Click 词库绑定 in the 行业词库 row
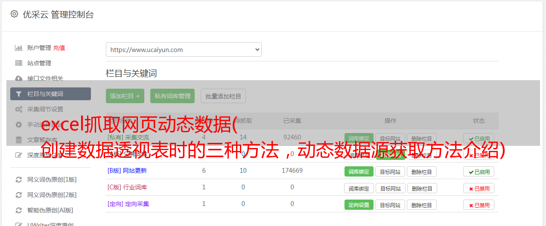This screenshot has width=546, height=226. pos(359,188)
